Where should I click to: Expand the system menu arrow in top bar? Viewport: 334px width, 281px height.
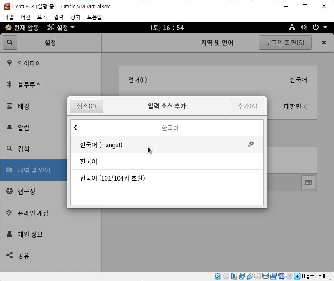325,27
